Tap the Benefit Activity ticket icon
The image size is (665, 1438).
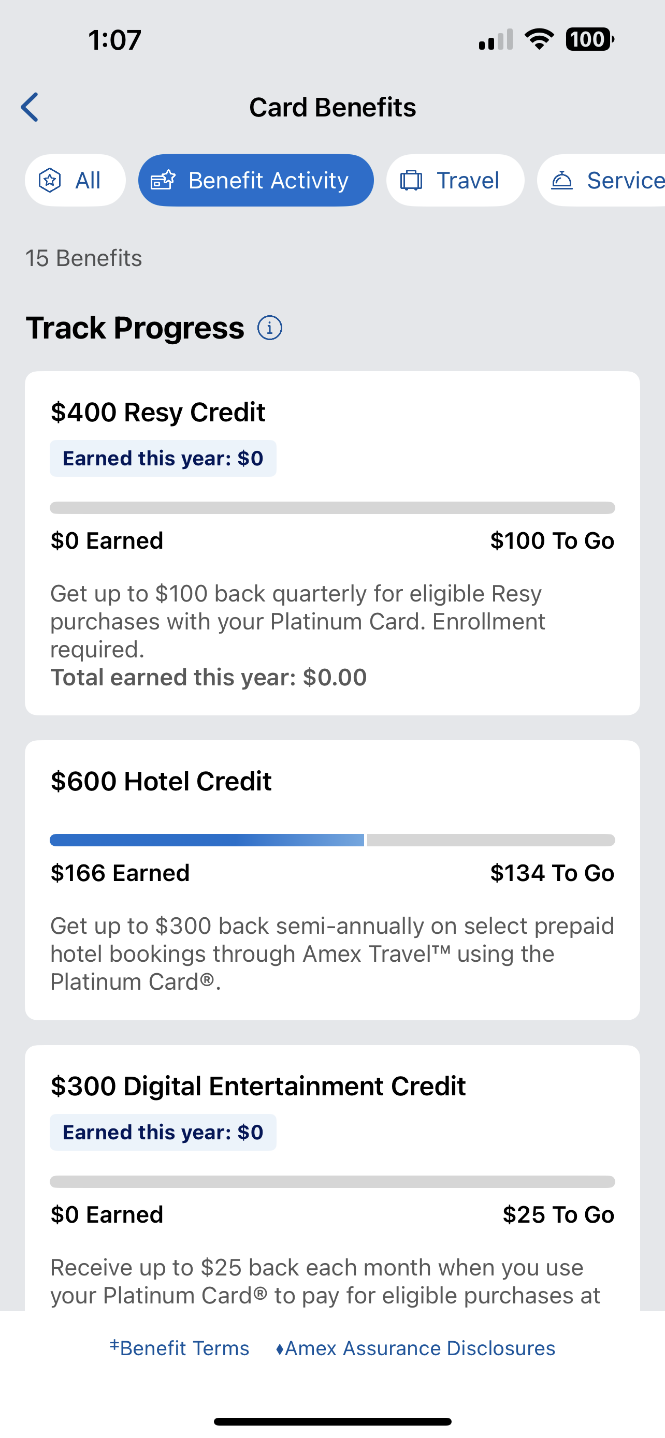tap(163, 180)
